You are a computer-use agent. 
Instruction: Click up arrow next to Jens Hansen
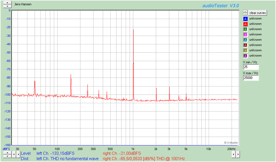(x=7, y=3)
